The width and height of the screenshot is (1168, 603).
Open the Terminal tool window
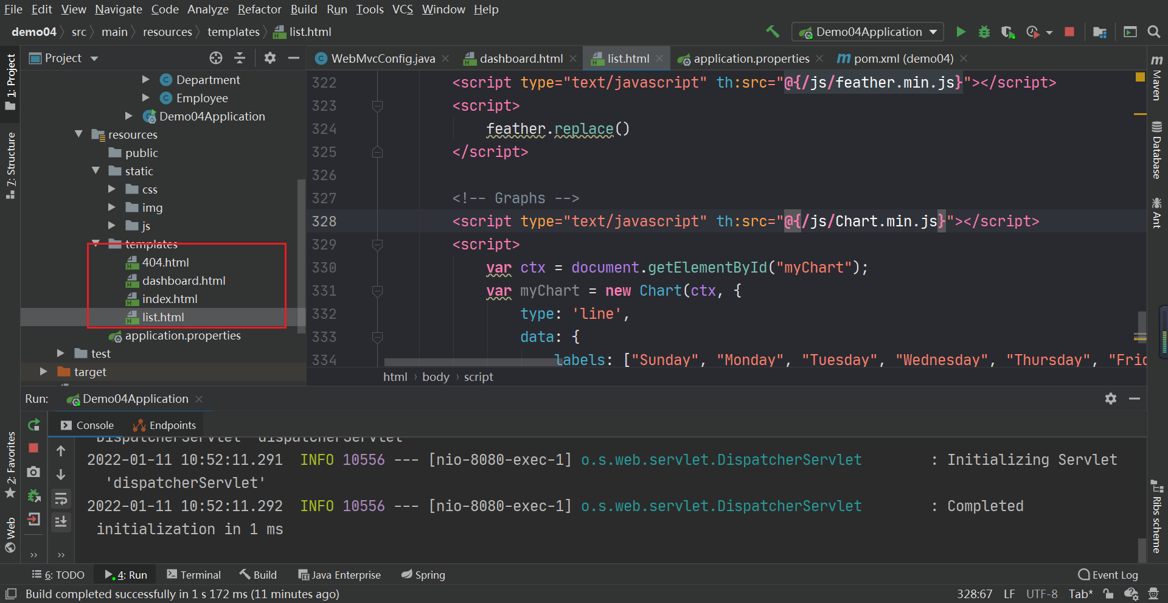click(x=194, y=575)
